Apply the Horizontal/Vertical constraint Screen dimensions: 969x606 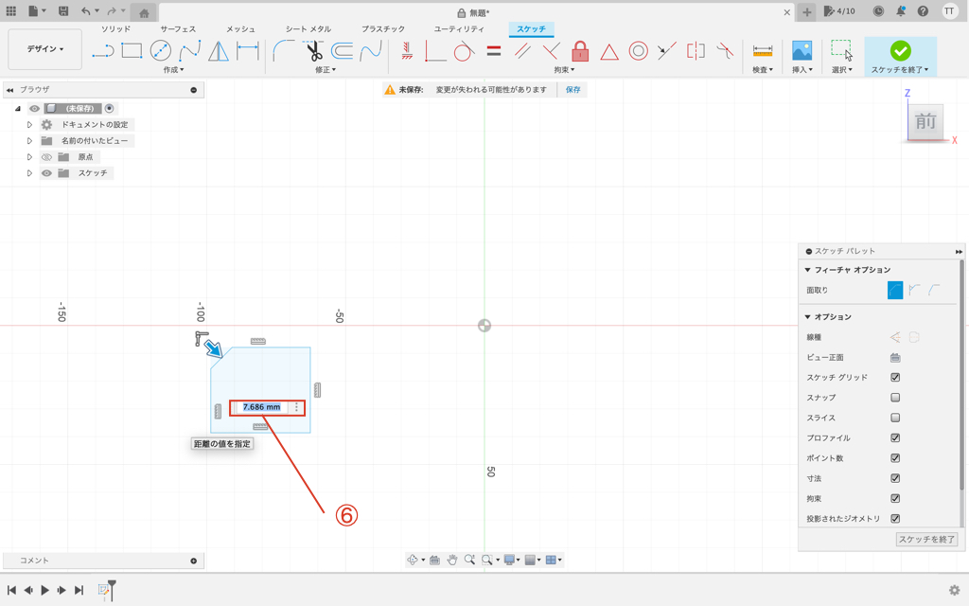[407, 51]
